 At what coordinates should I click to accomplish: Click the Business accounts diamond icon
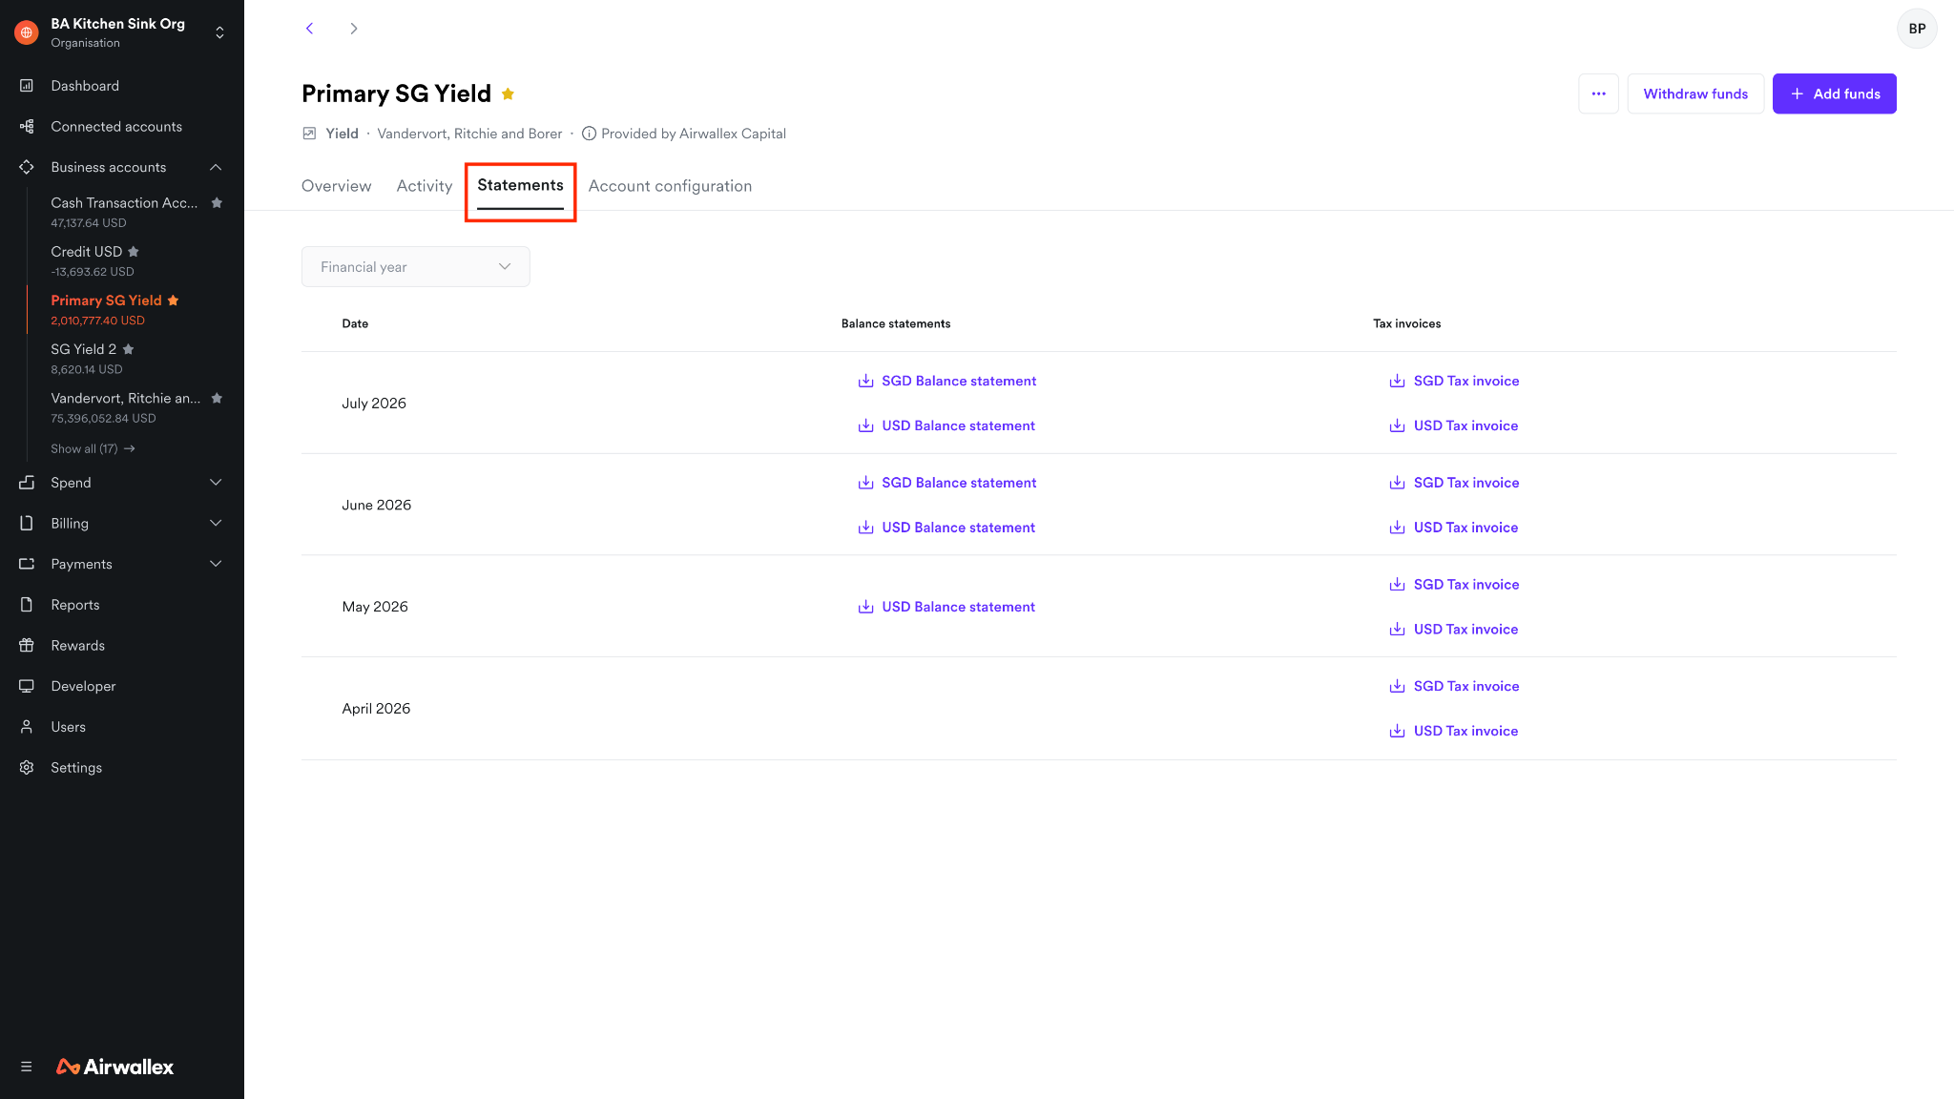click(x=27, y=167)
